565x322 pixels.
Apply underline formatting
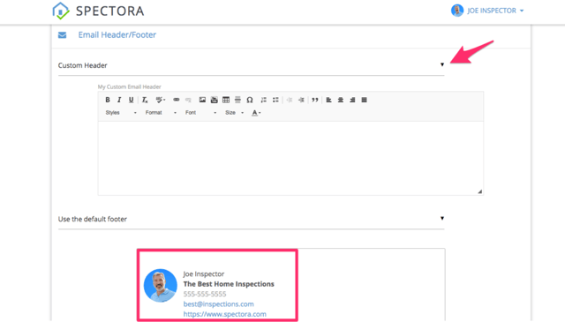(132, 100)
